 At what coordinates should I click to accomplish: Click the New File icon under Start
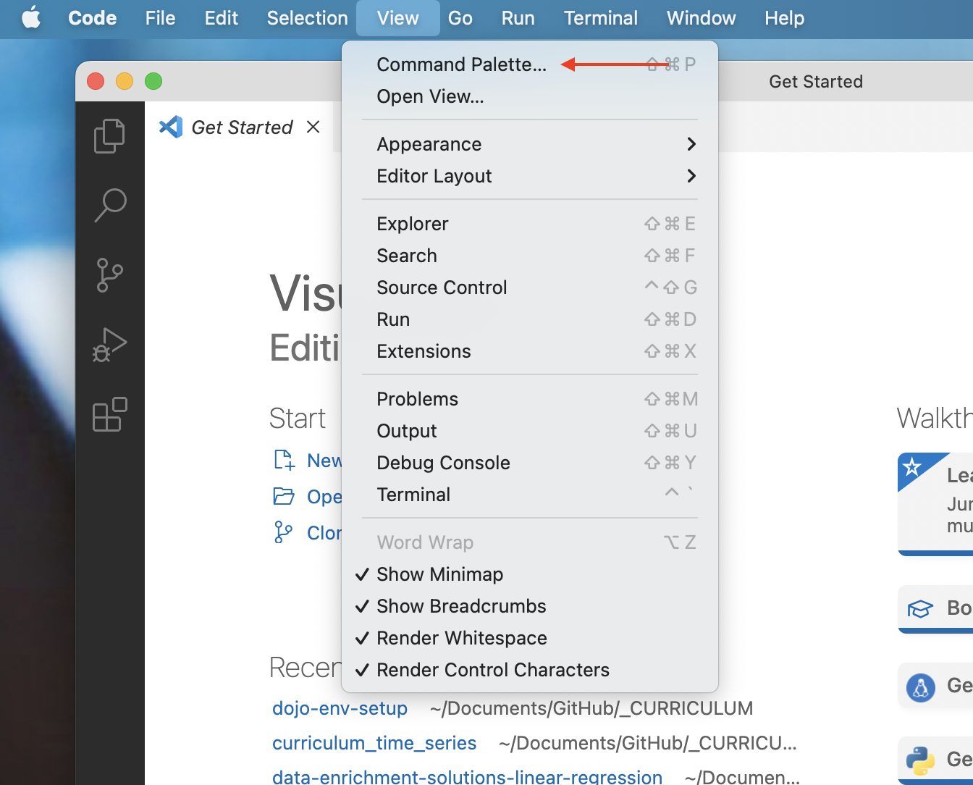[284, 460]
